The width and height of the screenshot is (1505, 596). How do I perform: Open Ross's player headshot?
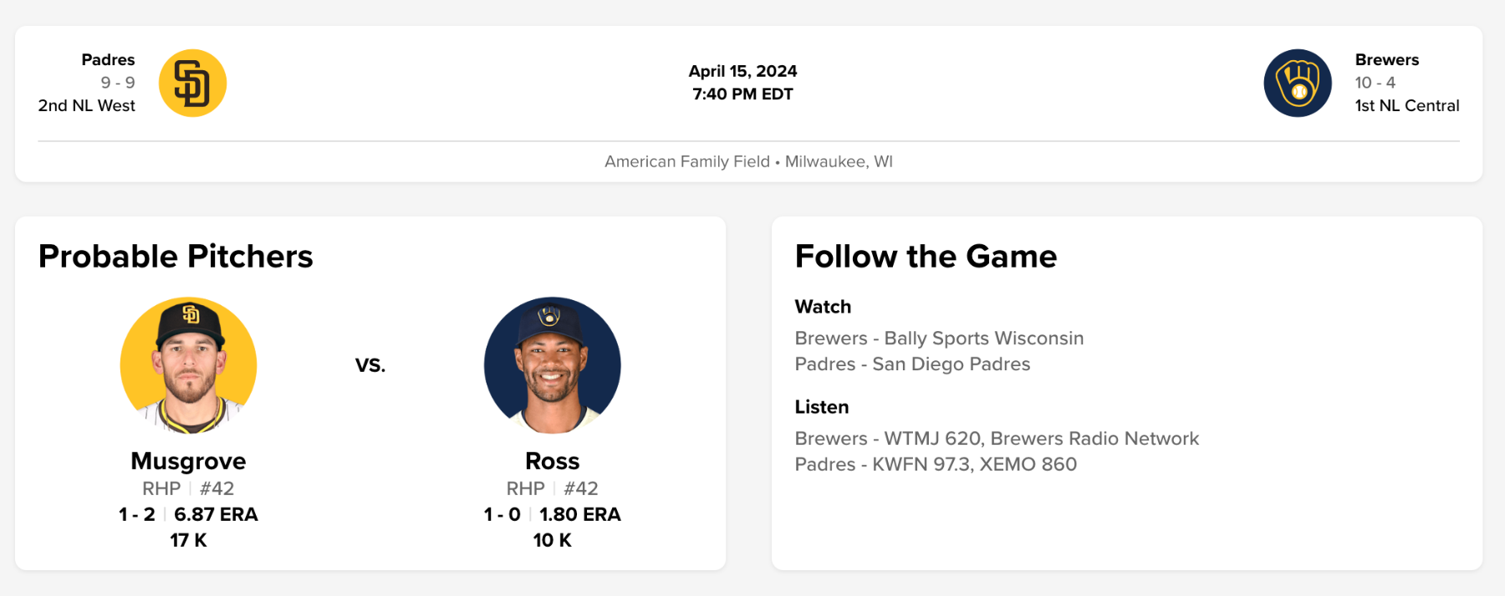(x=552, y=365)
